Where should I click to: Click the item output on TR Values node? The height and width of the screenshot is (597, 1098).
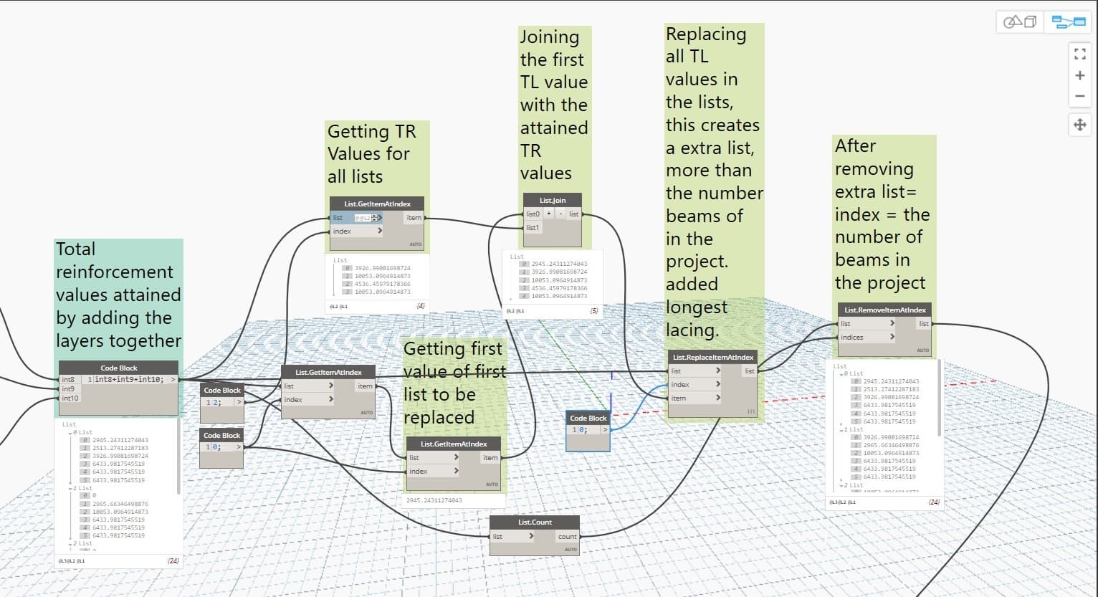[x=414, y=218]
